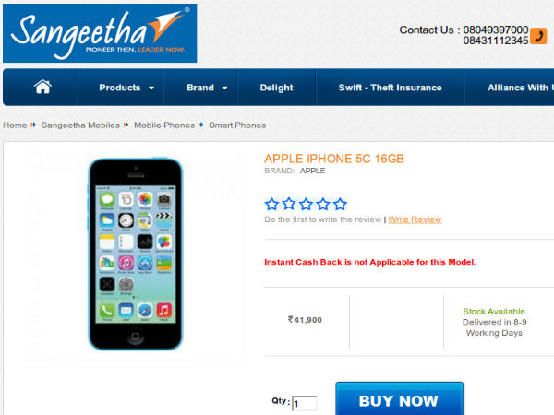Rate product with the first star

[x=271, y=204]
